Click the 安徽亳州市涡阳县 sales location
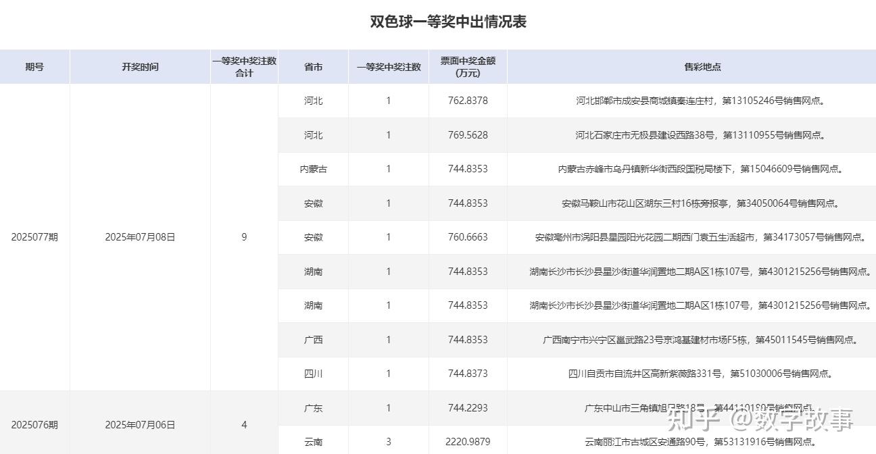The width and height of the screenshot is (876, 454). tap(702, 237)
